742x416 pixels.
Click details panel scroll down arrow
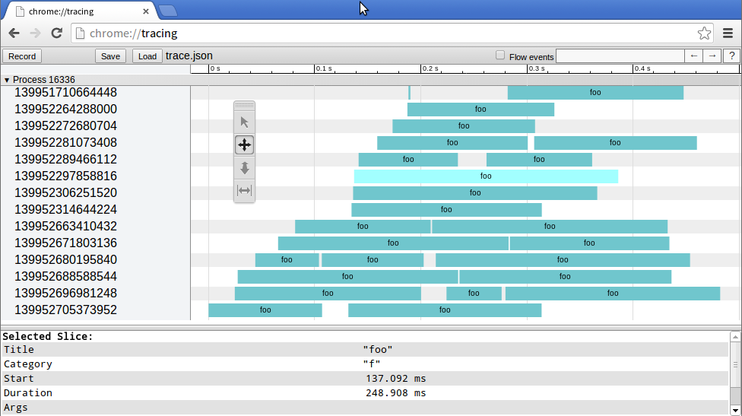(x=735, y=411)
